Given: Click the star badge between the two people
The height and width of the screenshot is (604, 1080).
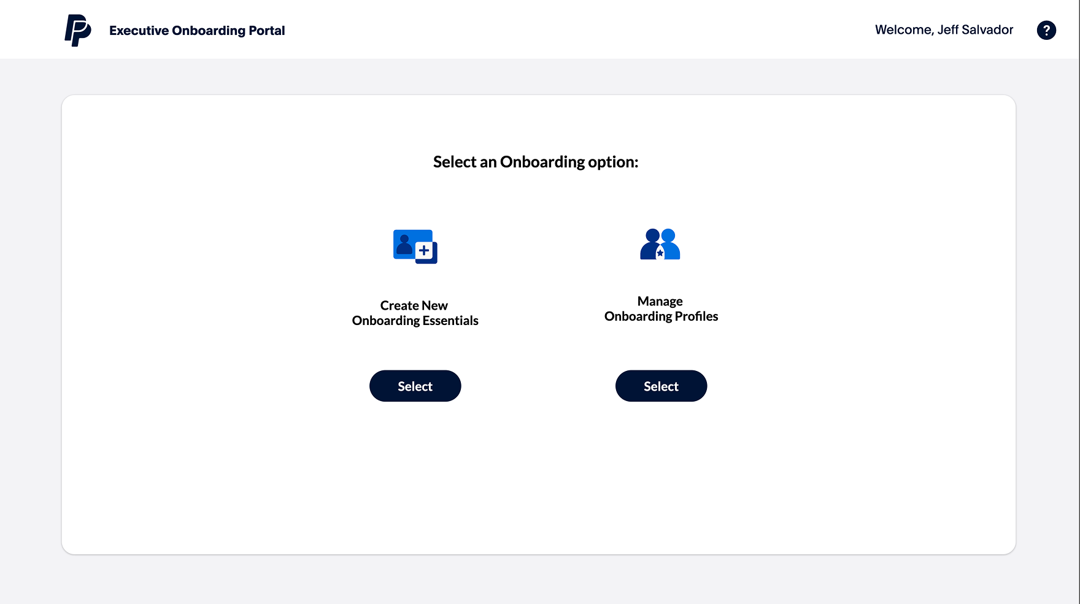Looking at the screenshot, I should pyautogui.click(x=660, y=253).
